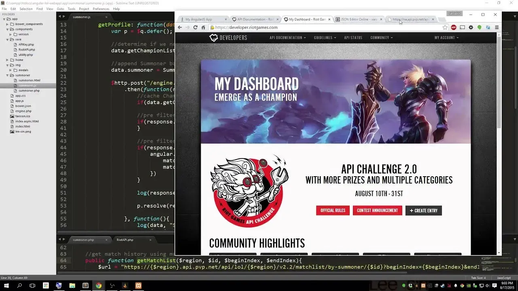Collapse the core folder
The image size is (518, 291).
pyautogui.click(x=7, y=40)
